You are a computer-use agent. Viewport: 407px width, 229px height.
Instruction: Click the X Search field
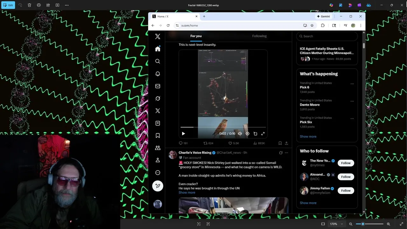click(327, 36)
